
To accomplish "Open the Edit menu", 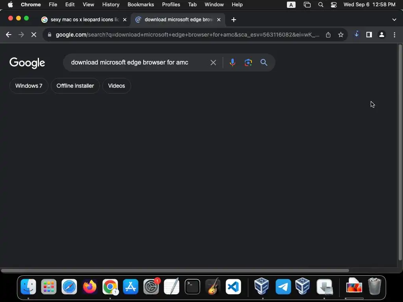I will point(70,5).
